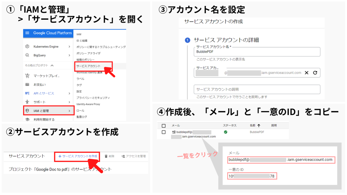
Task: Click the service account icon before bubblepdf@
Action: pos(174,132)
